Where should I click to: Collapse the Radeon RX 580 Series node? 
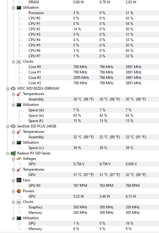point(8,154)
